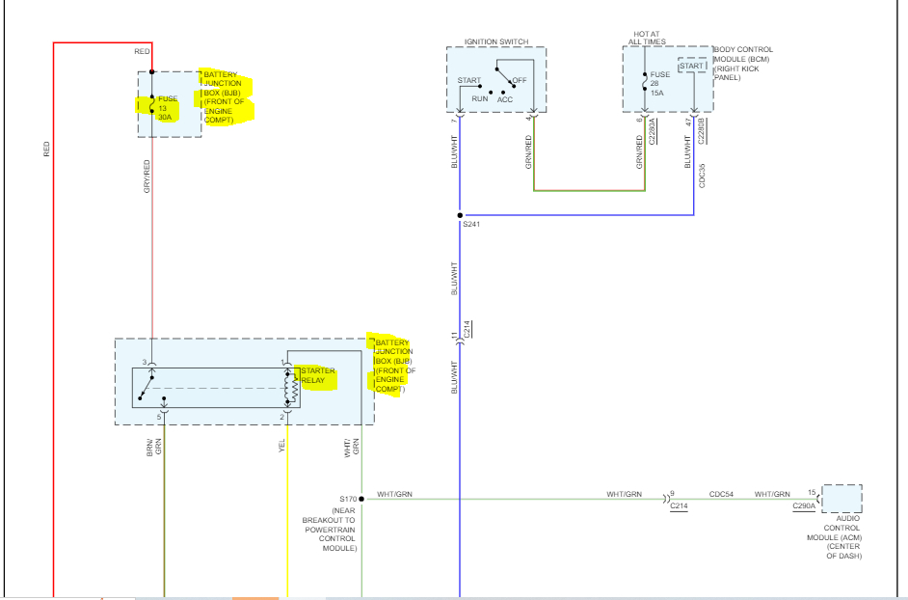The image size is (908, 600).
Task: Click the vertical RED label on left wire
Action: pyautogui.click(x=46, y=149)
